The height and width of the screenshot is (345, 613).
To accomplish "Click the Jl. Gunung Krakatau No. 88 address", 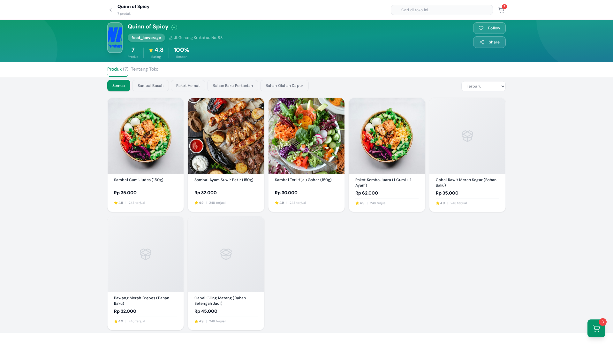I will 198,38.
